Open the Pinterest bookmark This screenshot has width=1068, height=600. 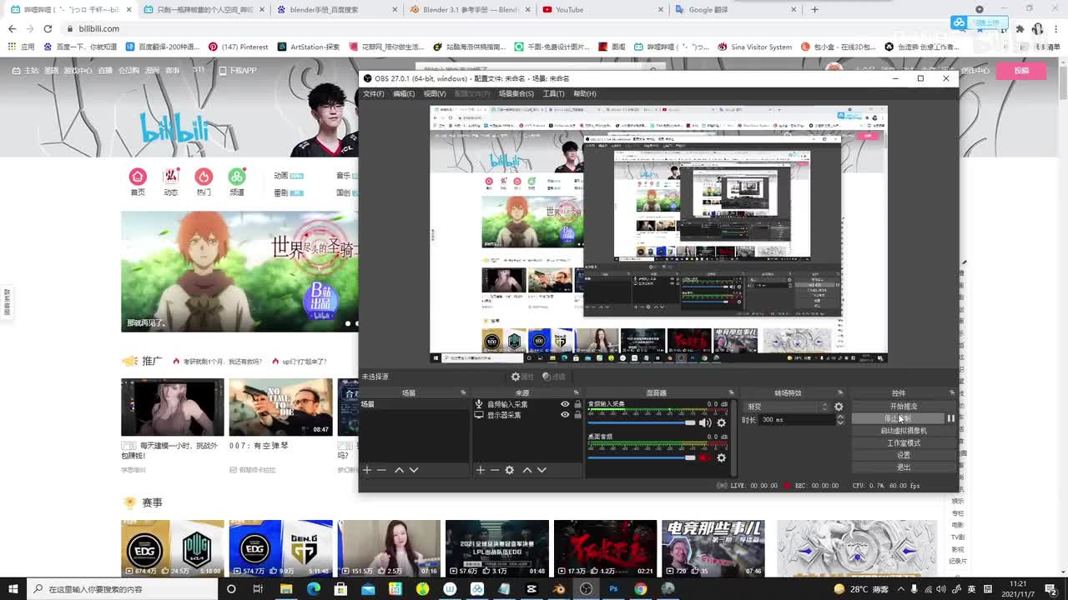point(239,47)
